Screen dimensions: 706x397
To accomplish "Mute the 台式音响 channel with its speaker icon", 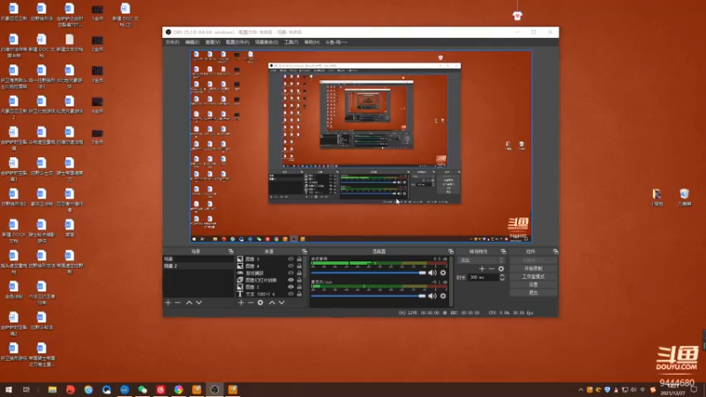I will click(432, 273).
